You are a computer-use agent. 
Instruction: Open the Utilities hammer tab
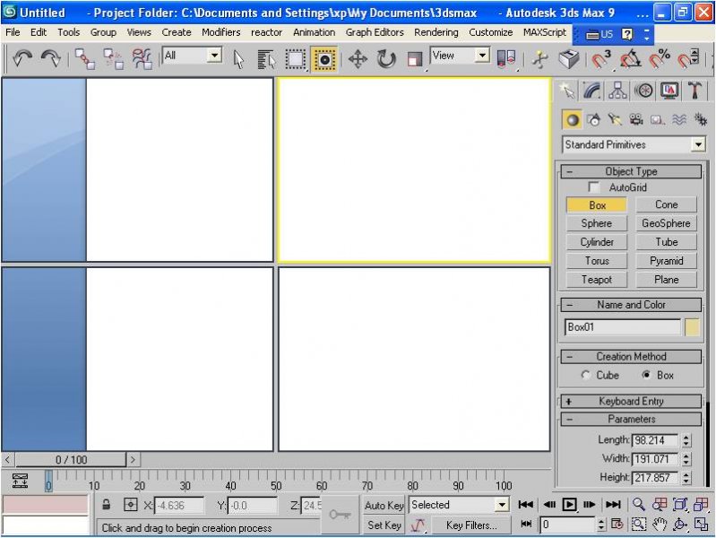point(695,91)
